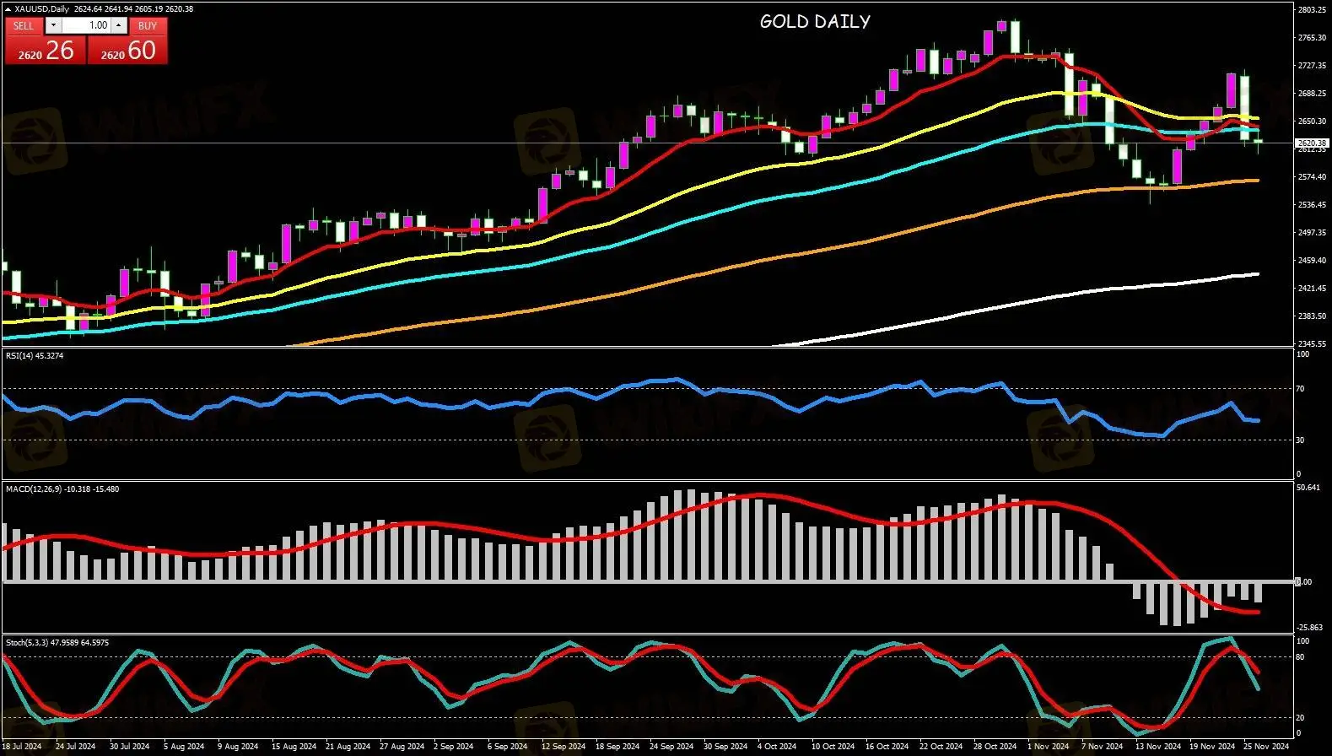Viewport: 1332px width, 756px height.
Task: Click the 7 Nov 2024 date label
Action: 1102,747
